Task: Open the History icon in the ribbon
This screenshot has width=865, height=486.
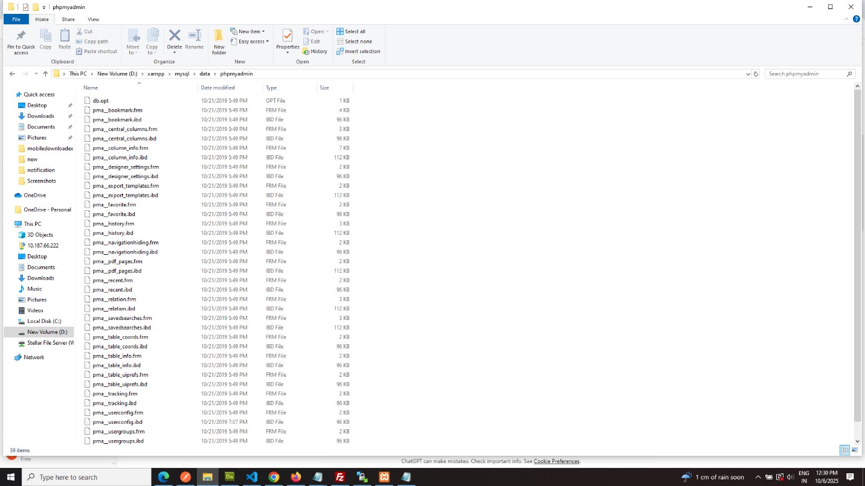Action: (x=315, y=51)
